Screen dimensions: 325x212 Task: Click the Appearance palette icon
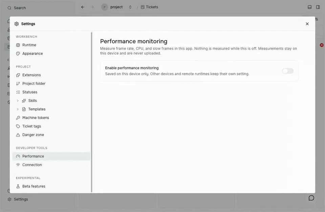18,54
